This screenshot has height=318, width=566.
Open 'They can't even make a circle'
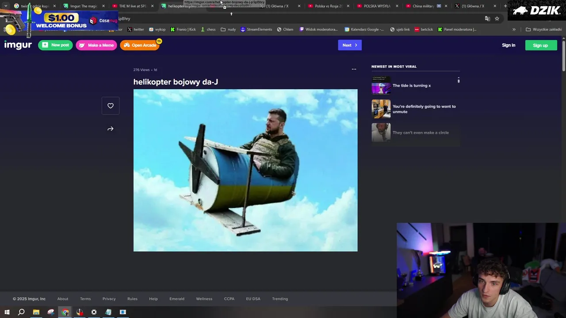[x=421, y=132]
